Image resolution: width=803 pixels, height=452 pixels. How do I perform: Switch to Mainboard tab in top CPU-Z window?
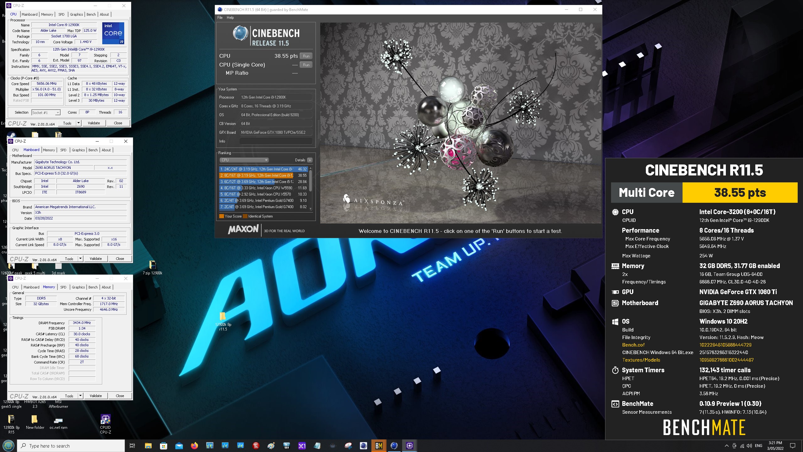click(x=29, y=14)
